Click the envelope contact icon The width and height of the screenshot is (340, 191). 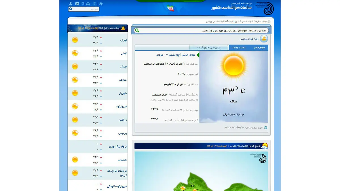point(88,4)
